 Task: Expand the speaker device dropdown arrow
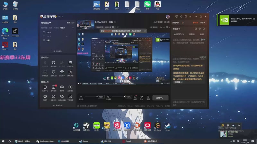[111, 97]
